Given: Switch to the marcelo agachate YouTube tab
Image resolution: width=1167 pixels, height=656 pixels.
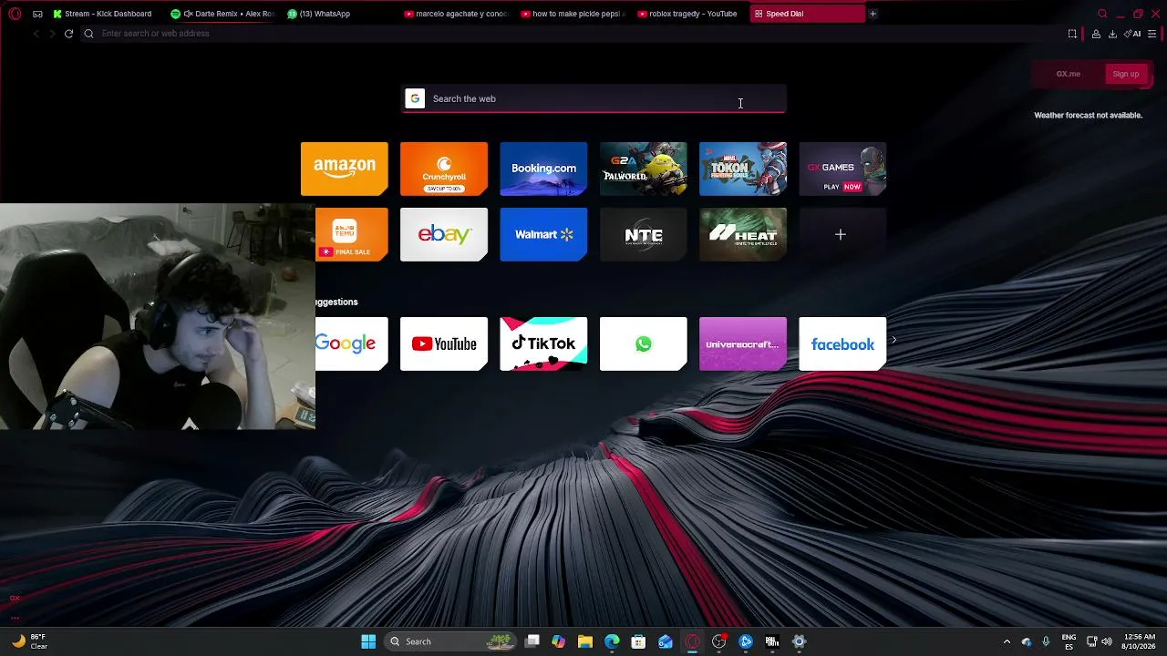Looking at the screenshot, I should point(456,14).
